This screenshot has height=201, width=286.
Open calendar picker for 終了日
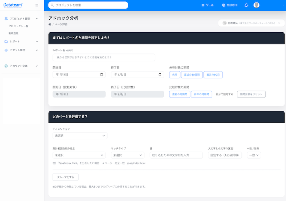click(x=160, y=75)
